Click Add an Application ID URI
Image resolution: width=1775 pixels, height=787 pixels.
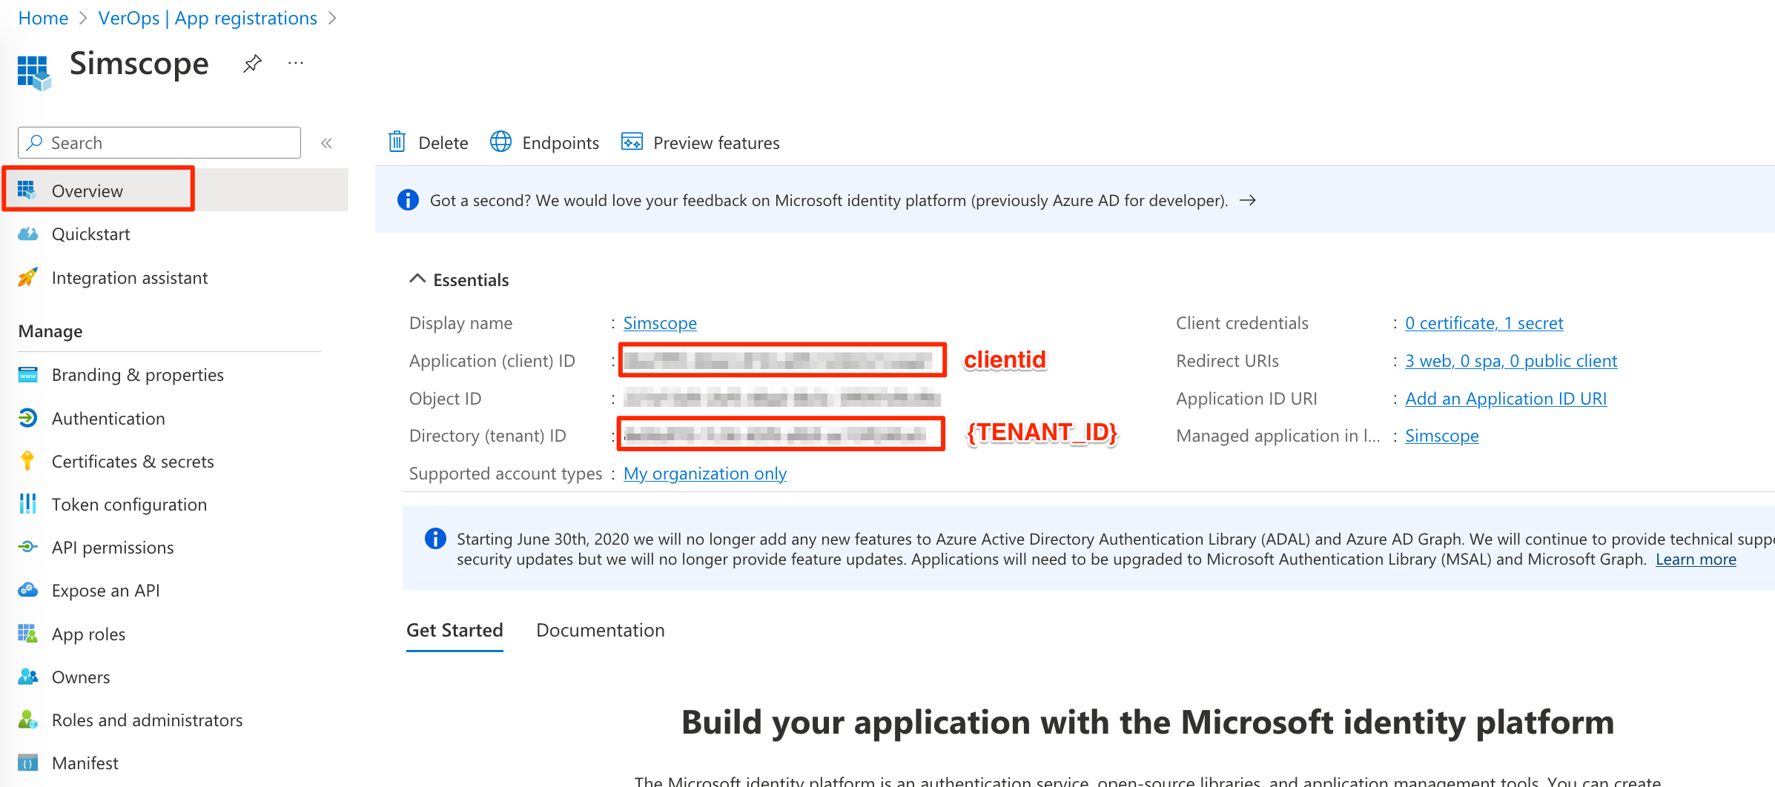coord(1506,399)
